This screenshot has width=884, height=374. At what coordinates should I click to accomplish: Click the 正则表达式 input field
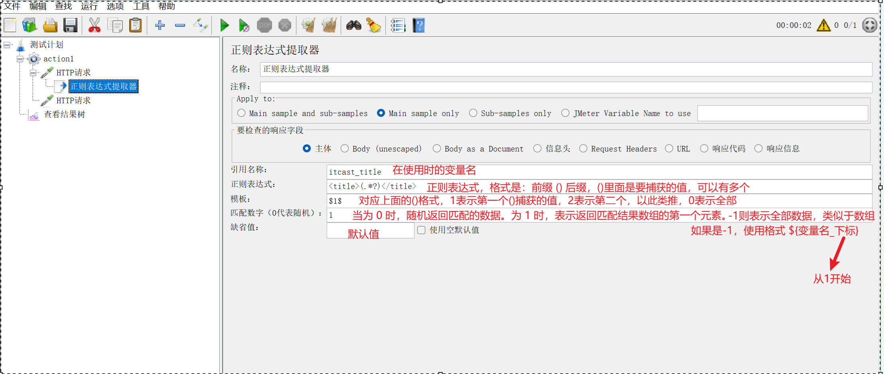[599, 187]
